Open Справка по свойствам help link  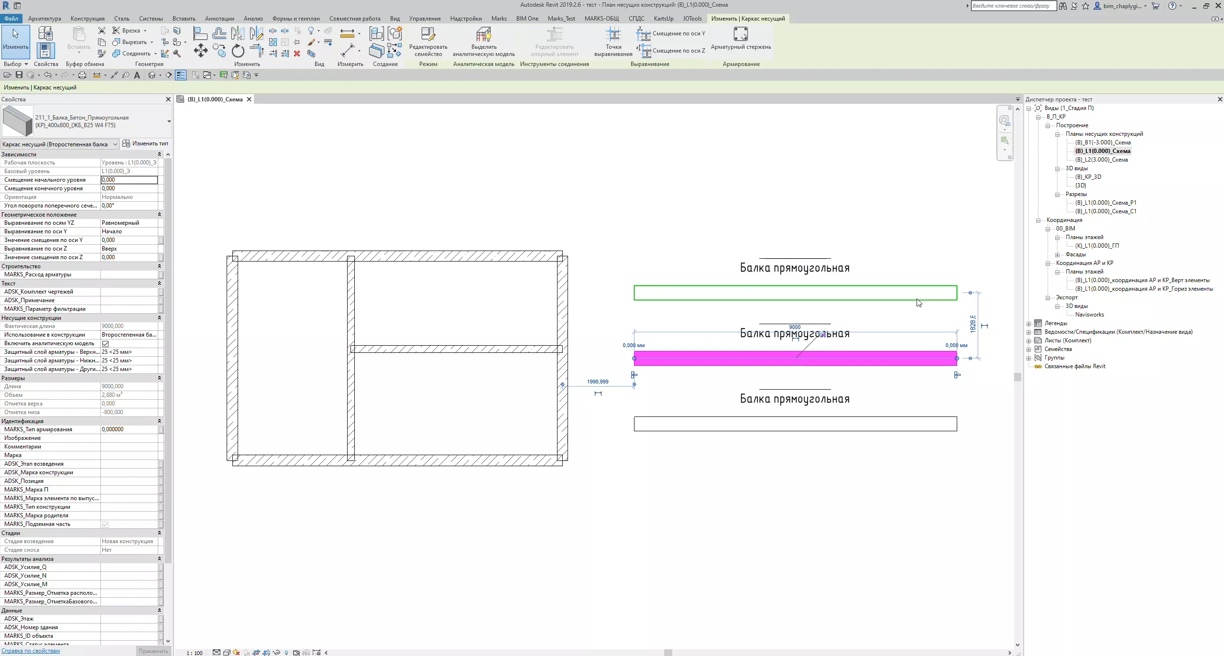point(31,651)
